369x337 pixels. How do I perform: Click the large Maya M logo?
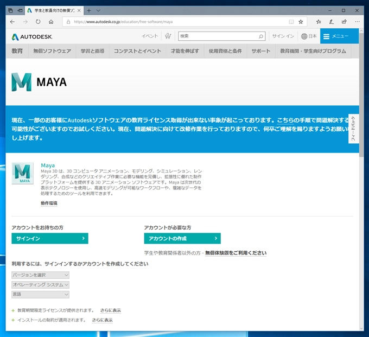(21, 82)
